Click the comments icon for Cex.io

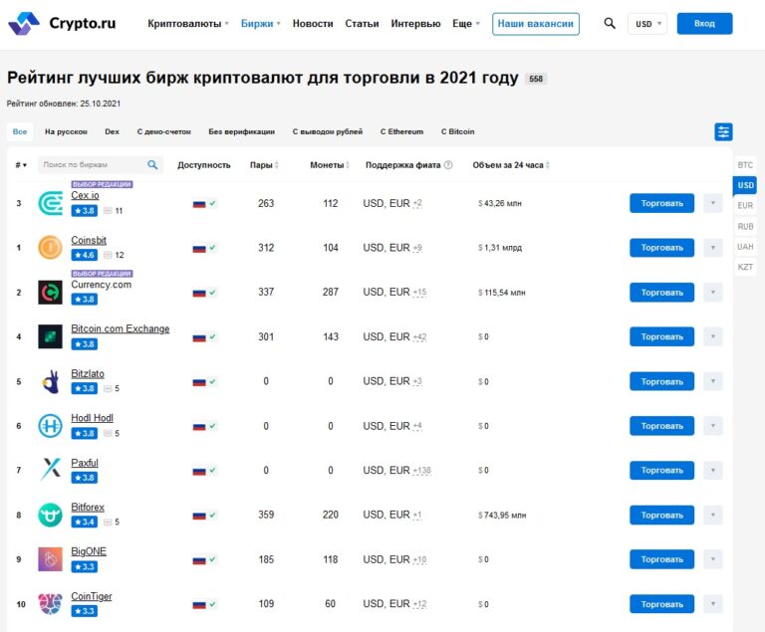click(108, 211)
